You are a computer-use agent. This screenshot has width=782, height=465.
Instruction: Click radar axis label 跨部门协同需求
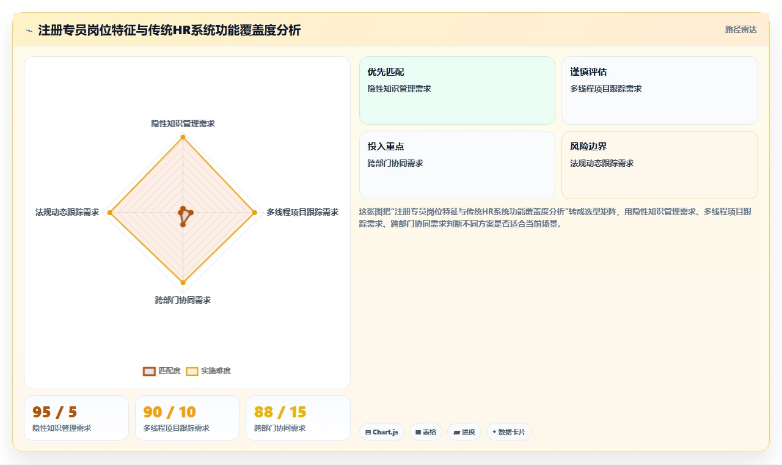click(183, 300)
